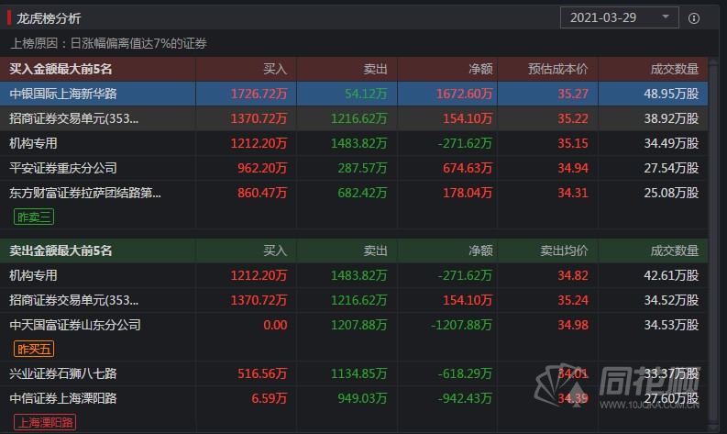The image size is (727, 434).
Task: Click the 卖出金额最大前5名 header
Action: (x=61, y=250)
